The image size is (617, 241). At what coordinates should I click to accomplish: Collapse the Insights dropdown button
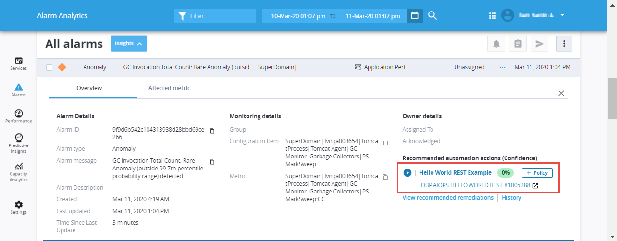tap(129, 44)
